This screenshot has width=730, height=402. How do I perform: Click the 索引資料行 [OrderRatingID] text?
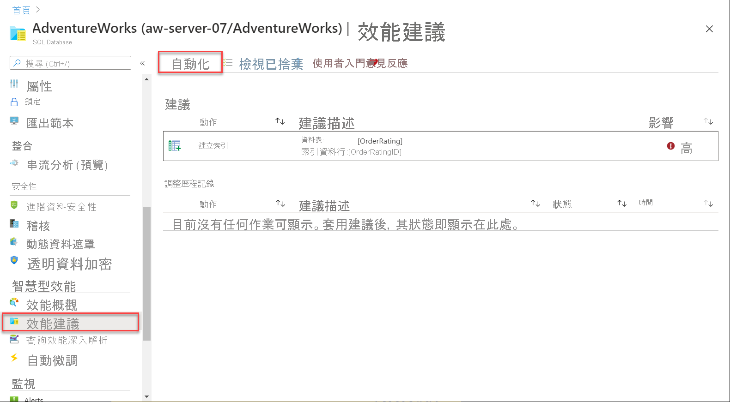tap(351, 152)
